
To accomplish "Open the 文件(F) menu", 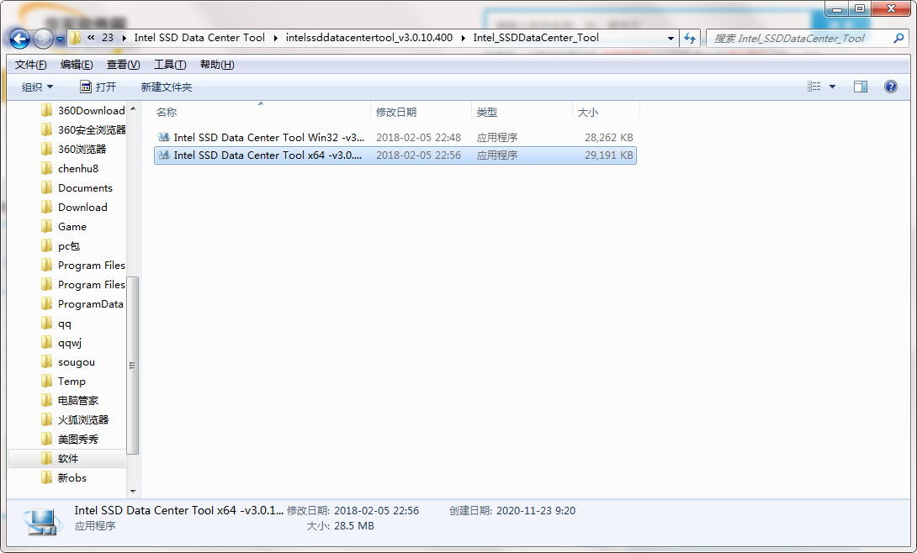I will 31,65.
